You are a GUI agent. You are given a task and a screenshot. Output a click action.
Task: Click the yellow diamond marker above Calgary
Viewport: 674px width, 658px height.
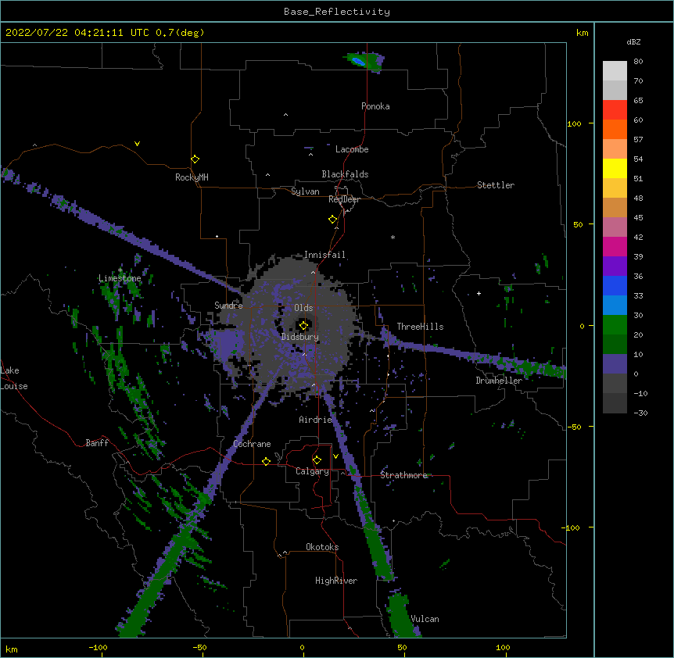point(317,460)
